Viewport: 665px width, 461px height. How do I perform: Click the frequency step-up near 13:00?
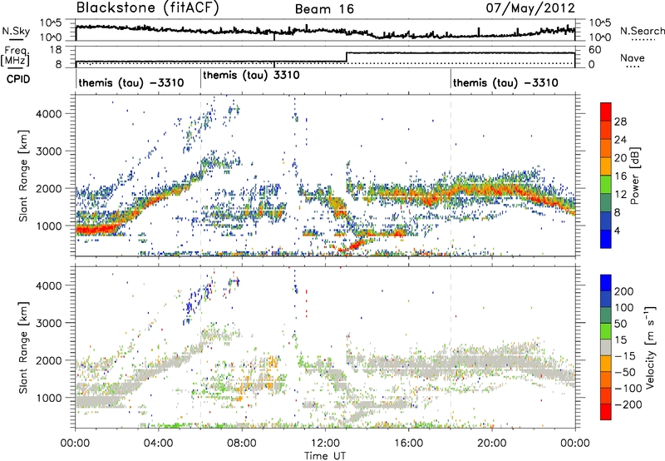[347, 57]
